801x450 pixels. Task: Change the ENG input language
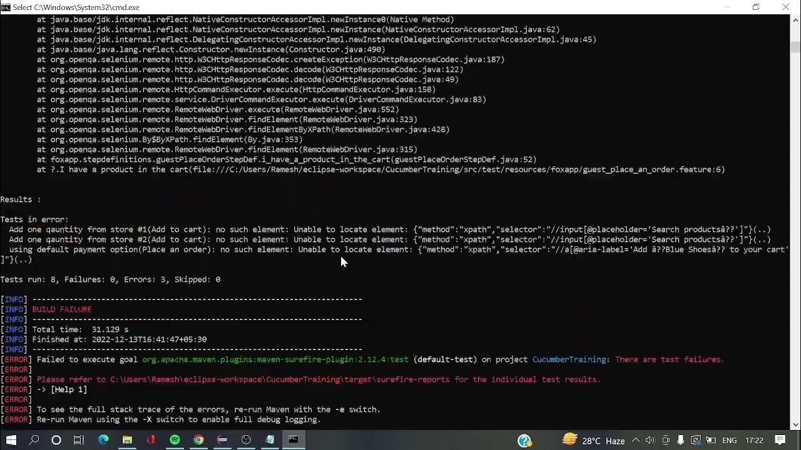tap(730, 440)
